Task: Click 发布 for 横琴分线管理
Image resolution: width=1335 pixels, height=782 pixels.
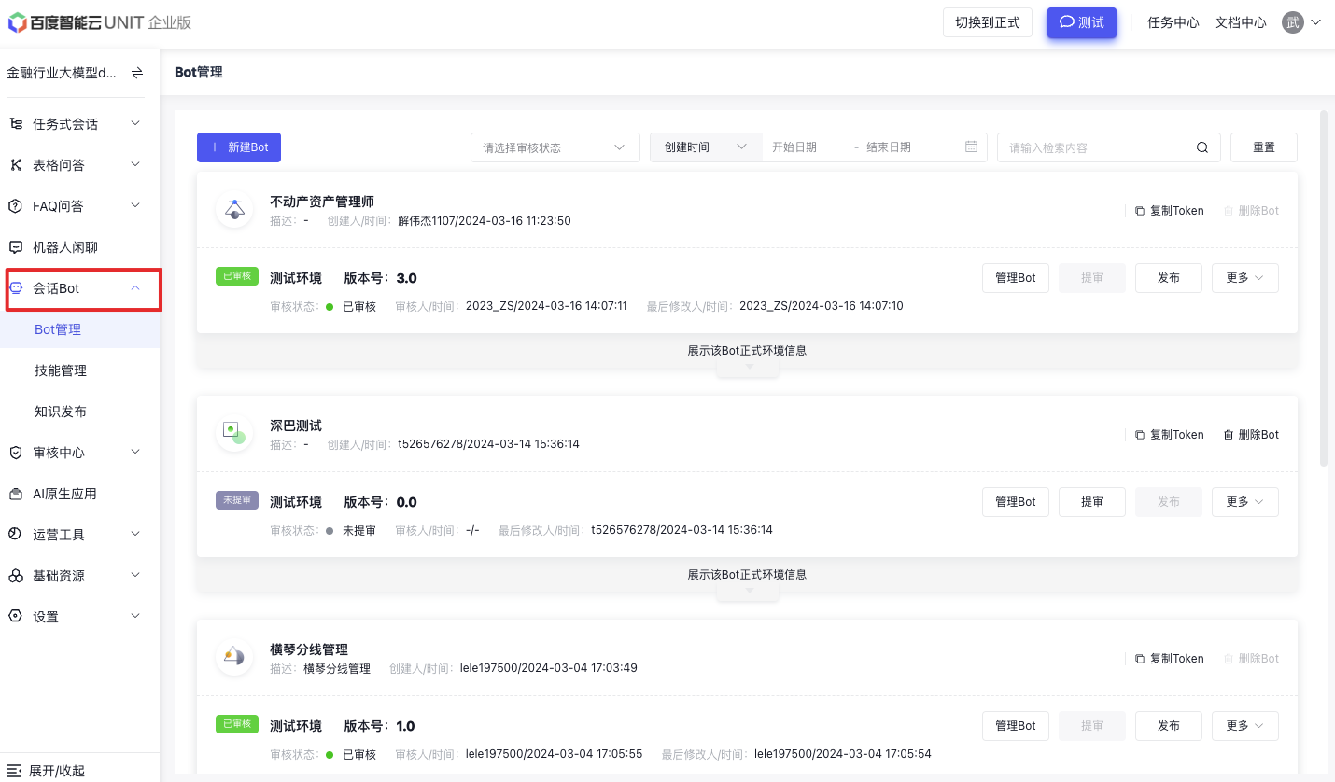Action: pyautogui.click(x=1169, y=726)
